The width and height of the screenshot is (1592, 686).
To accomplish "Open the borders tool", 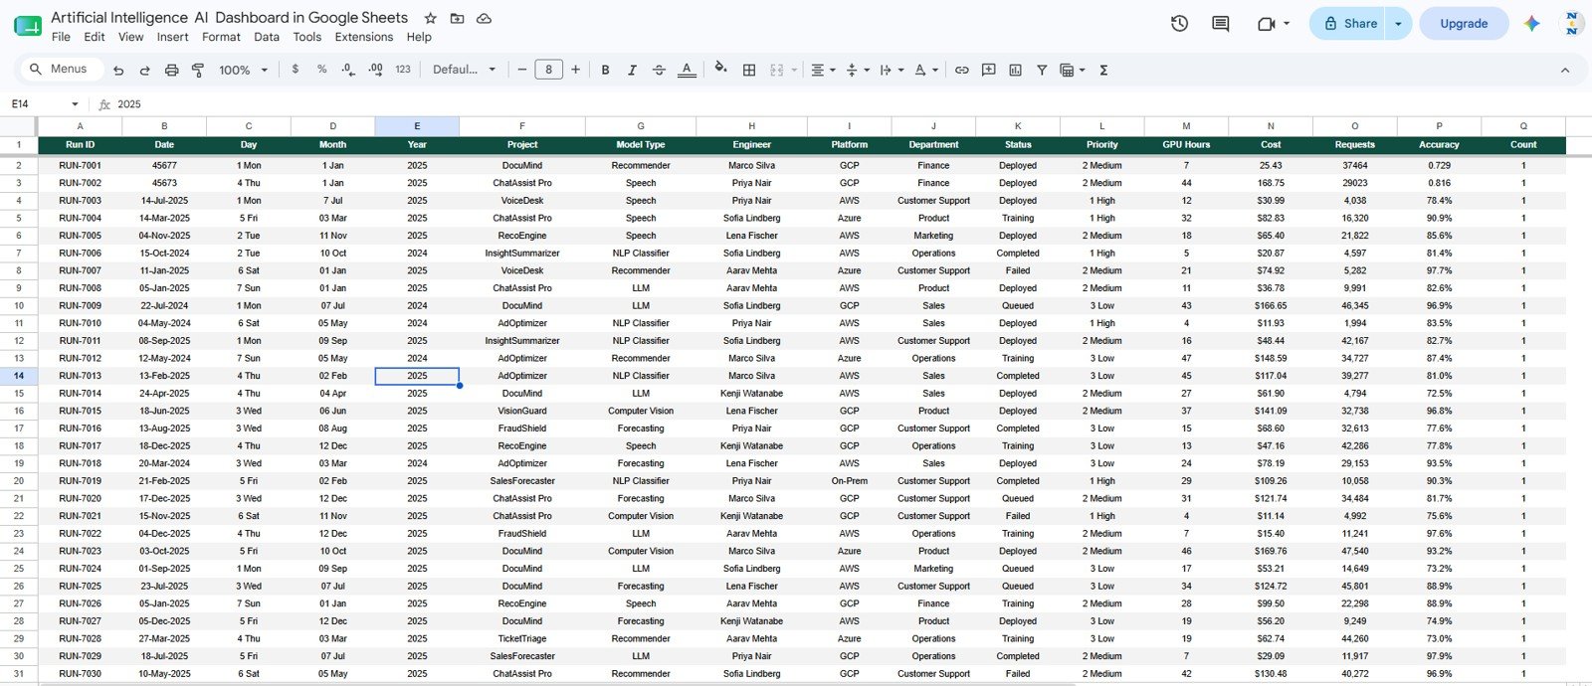I will [749, 70].
